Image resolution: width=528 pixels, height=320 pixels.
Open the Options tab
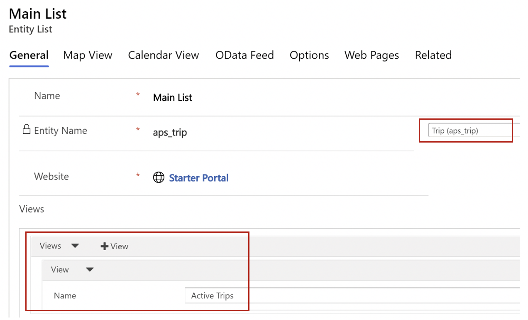(x=309, y=55)
